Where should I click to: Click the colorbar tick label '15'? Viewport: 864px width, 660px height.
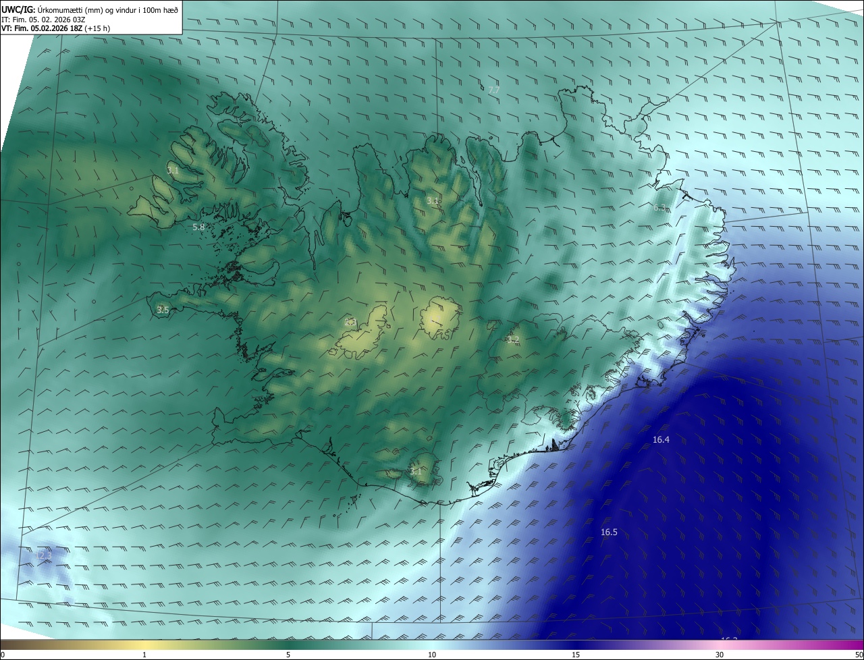pos(576,655)
